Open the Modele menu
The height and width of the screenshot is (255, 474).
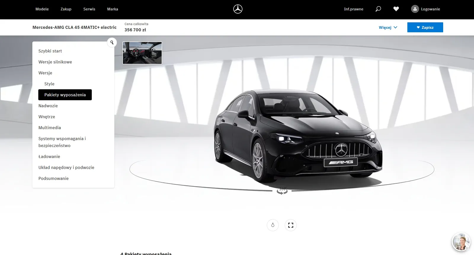pos(42,9)
